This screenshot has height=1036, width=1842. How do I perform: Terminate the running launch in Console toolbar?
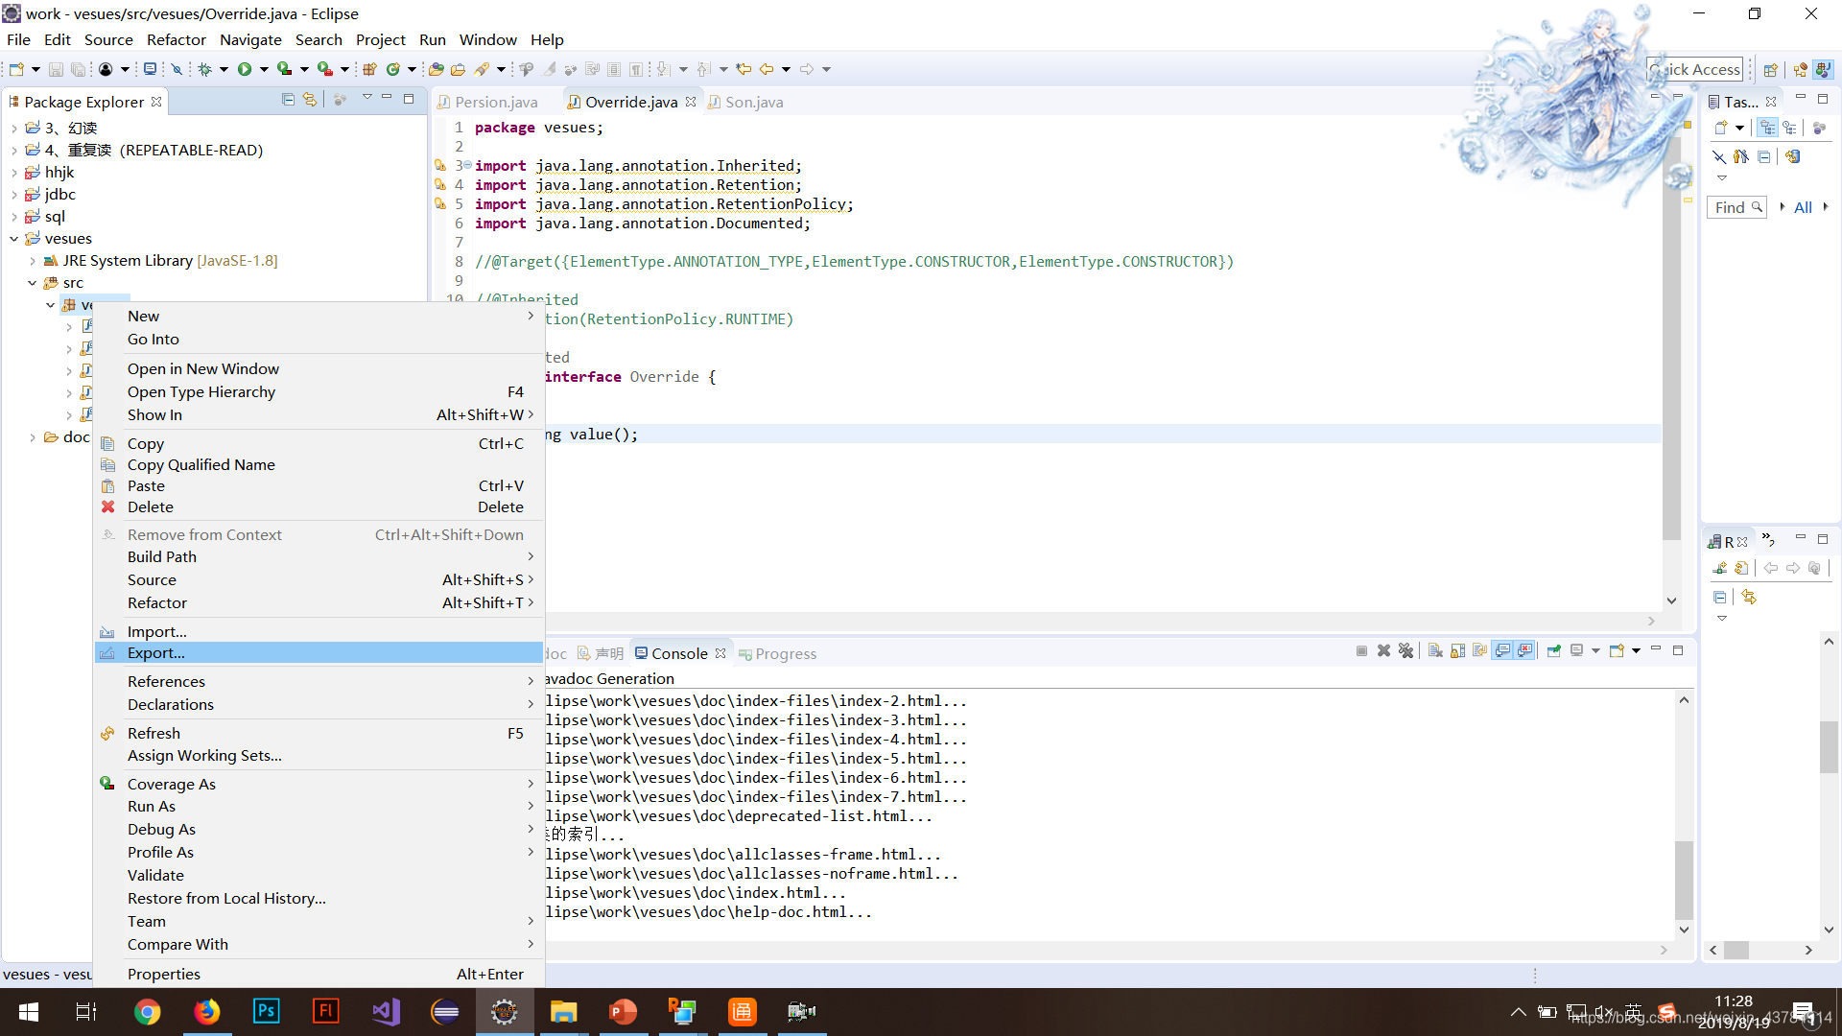coord(1362,650)
